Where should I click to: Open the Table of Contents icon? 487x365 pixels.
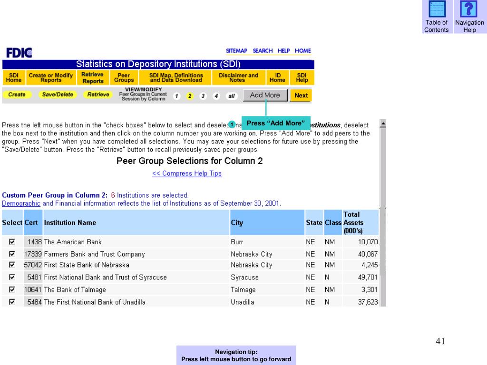(x=437, y=17)
